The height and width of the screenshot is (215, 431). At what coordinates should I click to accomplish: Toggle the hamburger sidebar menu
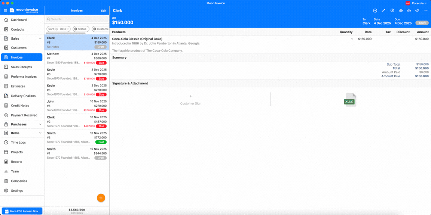click(x=5, y=11)
